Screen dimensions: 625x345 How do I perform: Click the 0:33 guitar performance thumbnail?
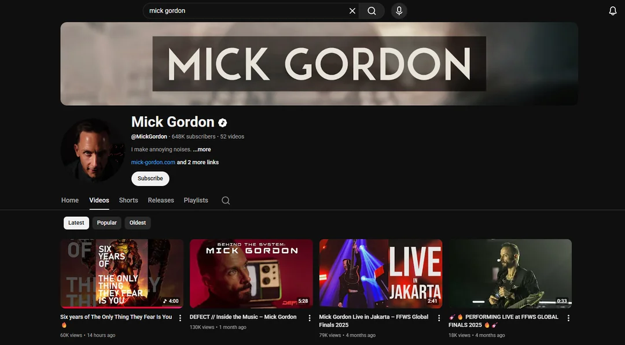[x=510, y=274]
